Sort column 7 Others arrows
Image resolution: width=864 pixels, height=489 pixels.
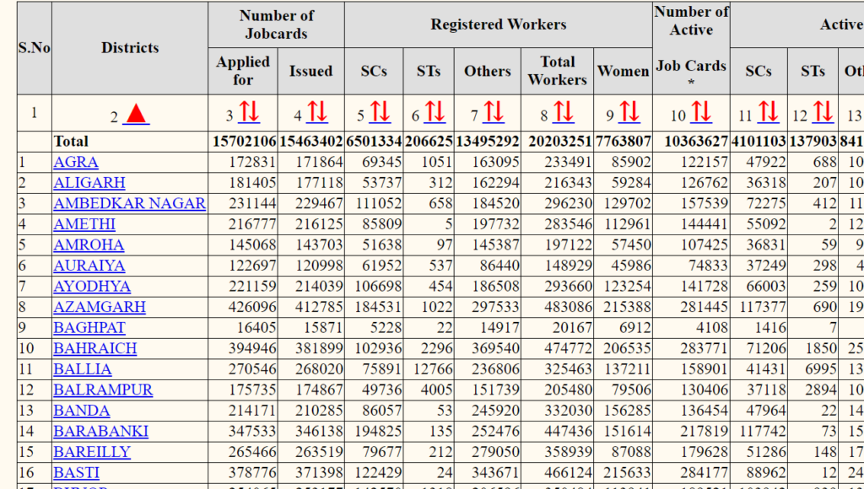pos(493,112)
